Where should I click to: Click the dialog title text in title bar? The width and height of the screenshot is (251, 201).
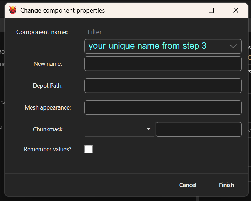click(62, 10)
